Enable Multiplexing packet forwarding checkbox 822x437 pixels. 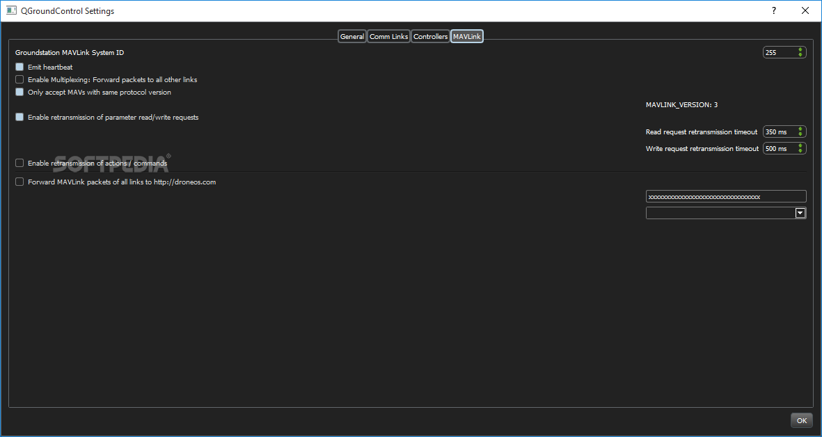[x=19, y=79]
